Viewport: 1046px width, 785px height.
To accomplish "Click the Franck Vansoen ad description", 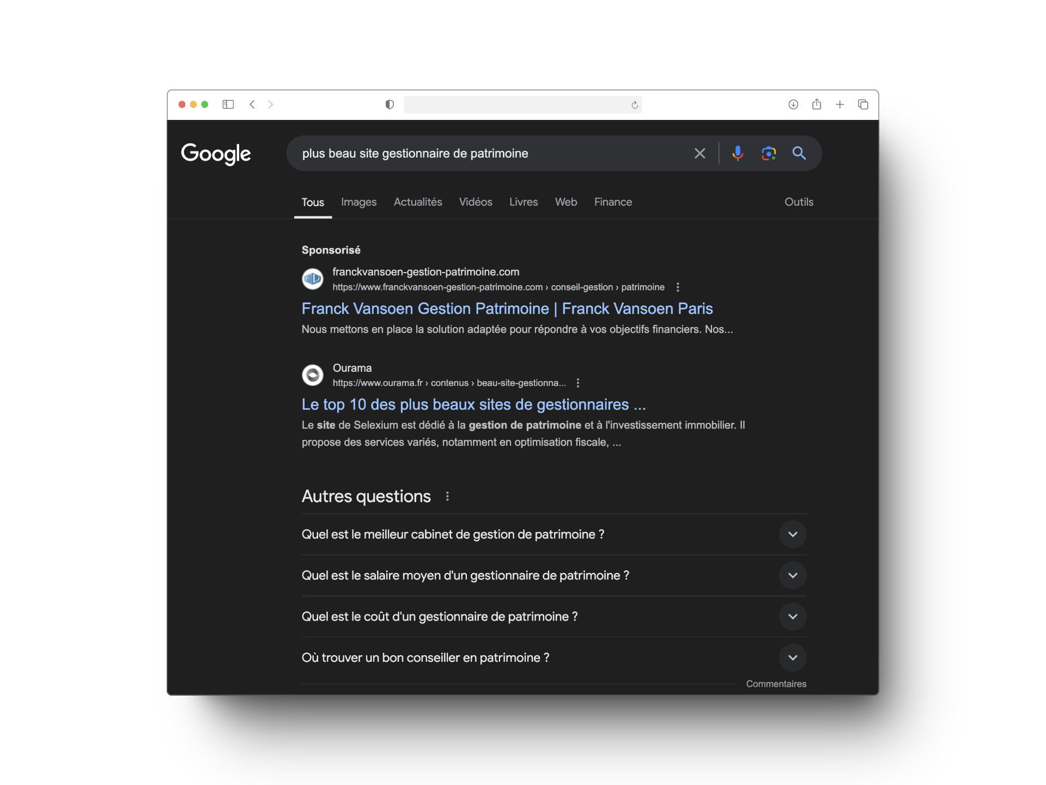I will 518,329.
